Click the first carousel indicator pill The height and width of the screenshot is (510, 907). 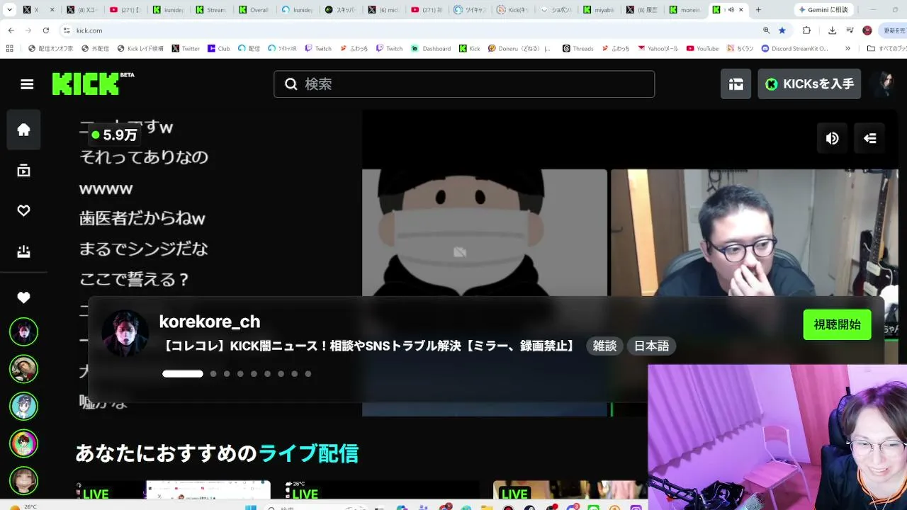pos(183,374)
